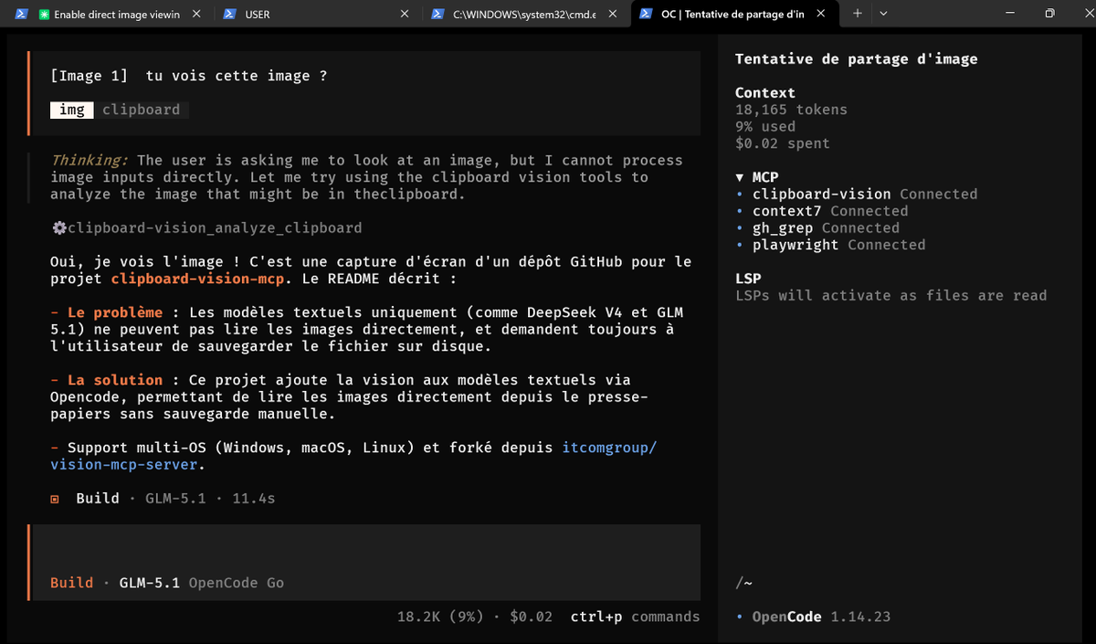Minimize the terminal window
Viewport: 1096px width, 644px height.
[x=1009, y=14]
